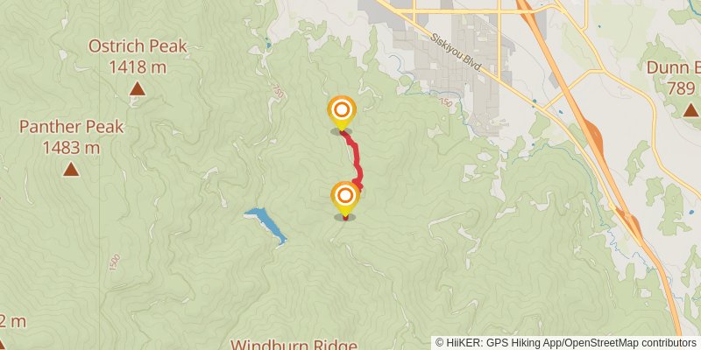Viewport: 701px width, 350px height.
Task: Click the Panther Peak name label
Action: click(72, 127)
